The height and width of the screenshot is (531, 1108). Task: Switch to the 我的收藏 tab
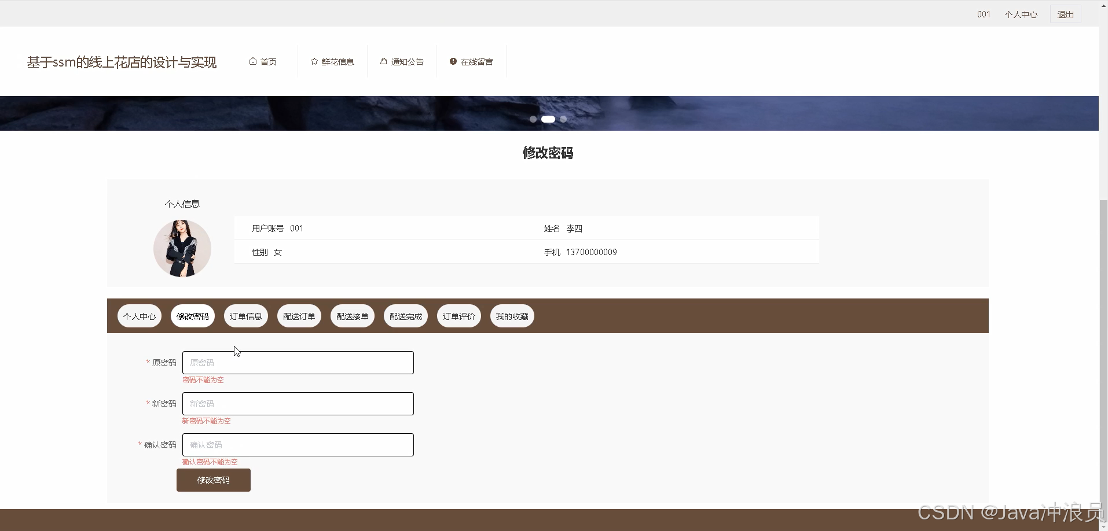(512, 316)
